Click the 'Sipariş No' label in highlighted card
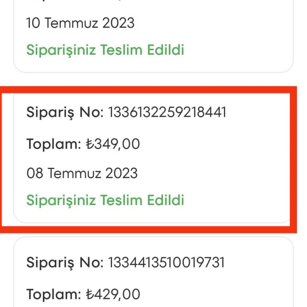 (x=65, y=112)
